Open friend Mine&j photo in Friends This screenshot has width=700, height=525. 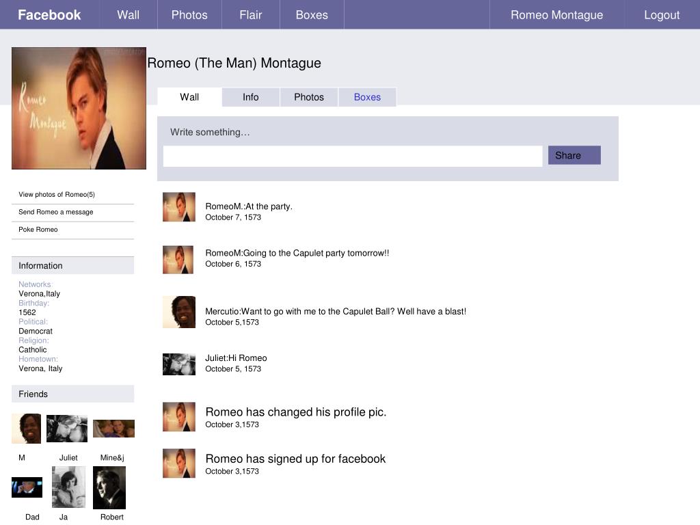pyautogui.click(x=114, y=429)
